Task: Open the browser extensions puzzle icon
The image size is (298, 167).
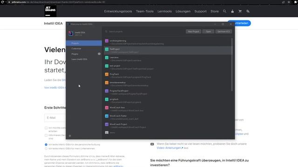Action: pyautogui.click(x=296, y=2)
